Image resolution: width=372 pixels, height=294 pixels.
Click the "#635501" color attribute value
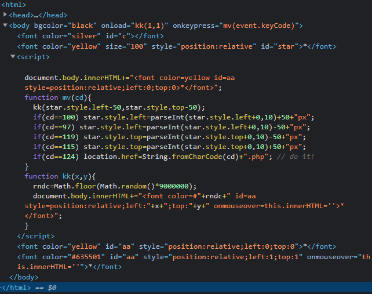(x=86, y=257)
